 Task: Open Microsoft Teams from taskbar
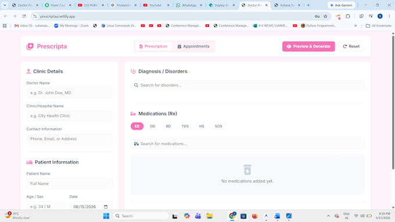pos(198,216)
